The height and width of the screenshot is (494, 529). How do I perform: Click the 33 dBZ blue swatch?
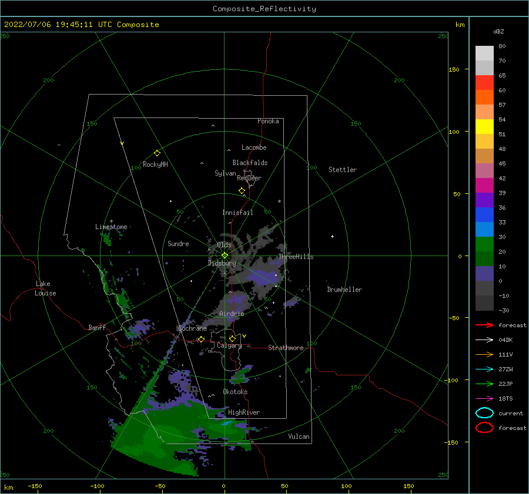(x=484, y=229)
